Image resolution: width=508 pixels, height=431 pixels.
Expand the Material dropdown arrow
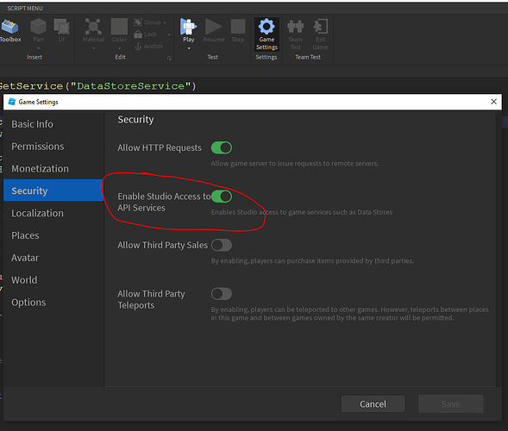(93, 48)
